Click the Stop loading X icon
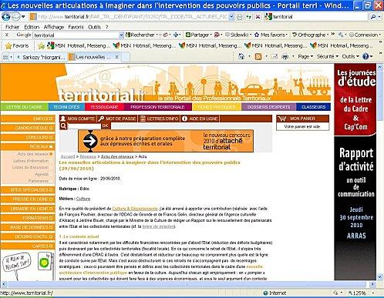The image size is (384, 298). [258, 17]
